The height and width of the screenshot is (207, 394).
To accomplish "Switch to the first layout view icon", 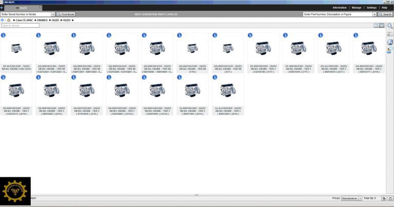I will pos(376,25).
